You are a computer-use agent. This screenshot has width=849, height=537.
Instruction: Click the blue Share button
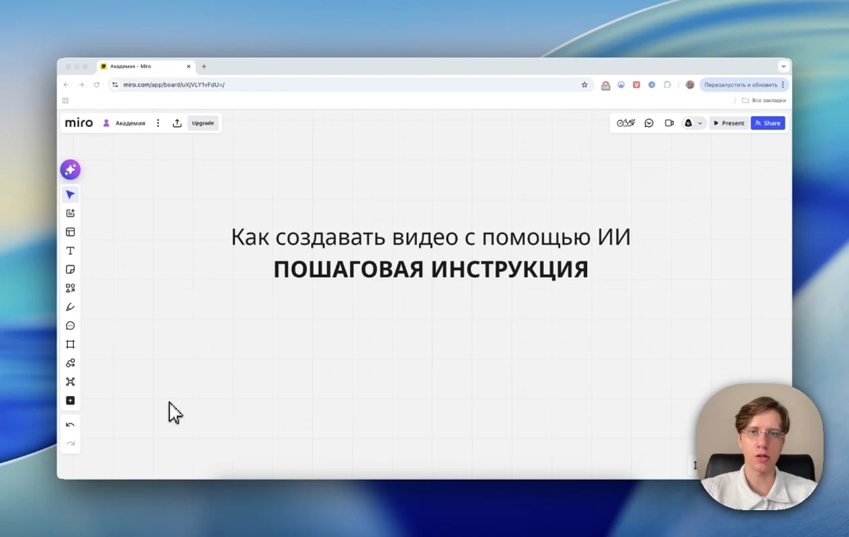(x=768, y=123)
